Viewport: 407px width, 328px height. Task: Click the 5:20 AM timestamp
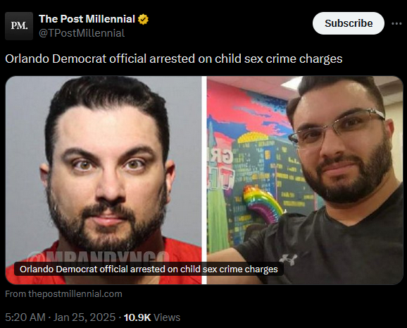pos(25,317)
